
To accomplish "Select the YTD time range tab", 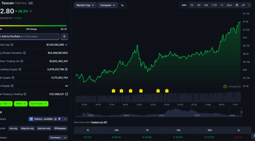I will tap(214, 5).
